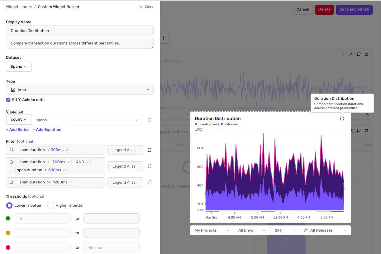Delete the third filter row

coord(150,182)
